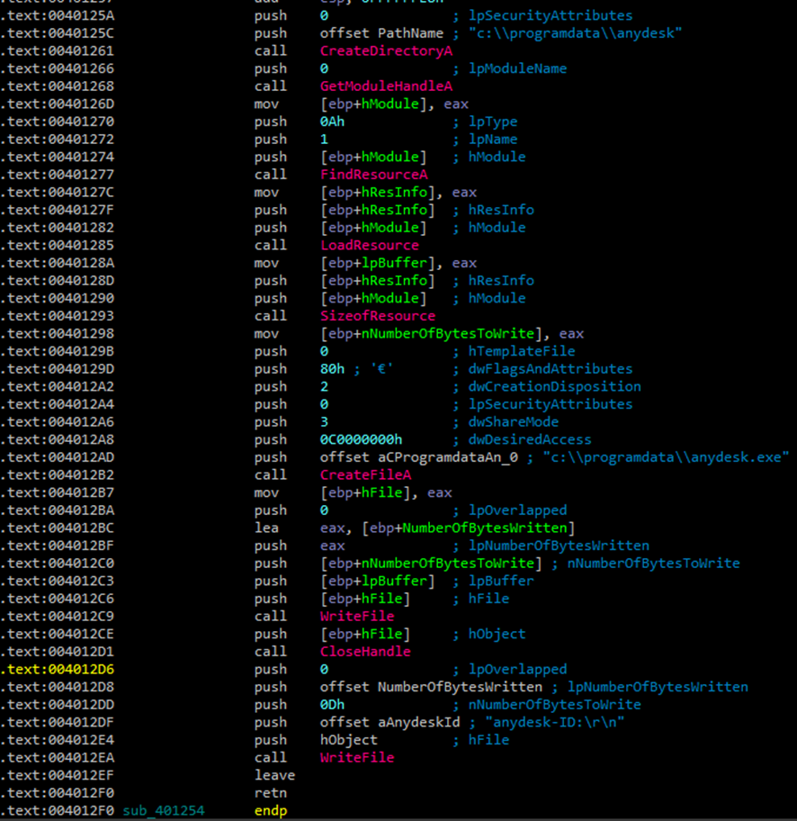797x821 pixels.
Task: Select the 0C0000000h dwDesiredAccess value
Action: pos(361,439)
